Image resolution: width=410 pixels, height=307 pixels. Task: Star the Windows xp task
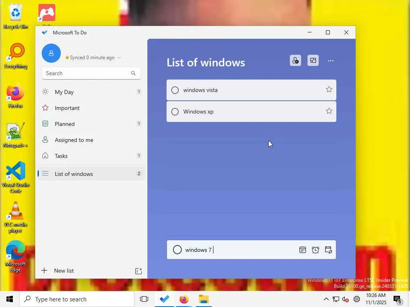pos(329,111)
